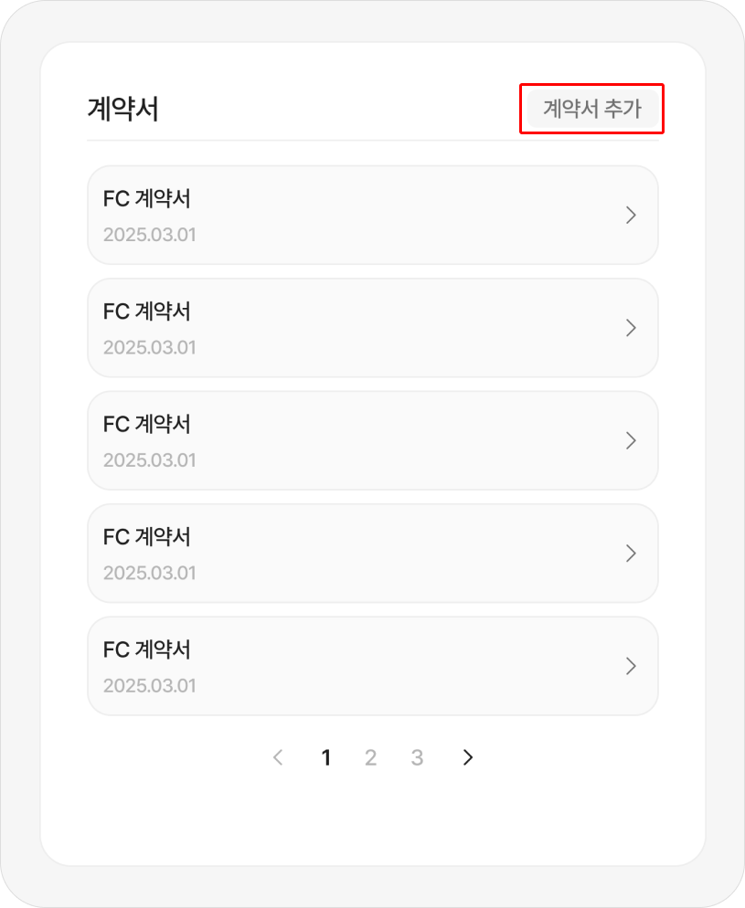Go to the previous page using the left arrow

click(279, 757)
